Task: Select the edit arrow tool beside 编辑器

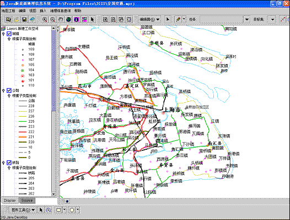Action: tap(168, 19)
